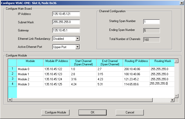Click the Routing IP Address column header
This screenshot has width=185, height=119.
(x=136, y=63)
